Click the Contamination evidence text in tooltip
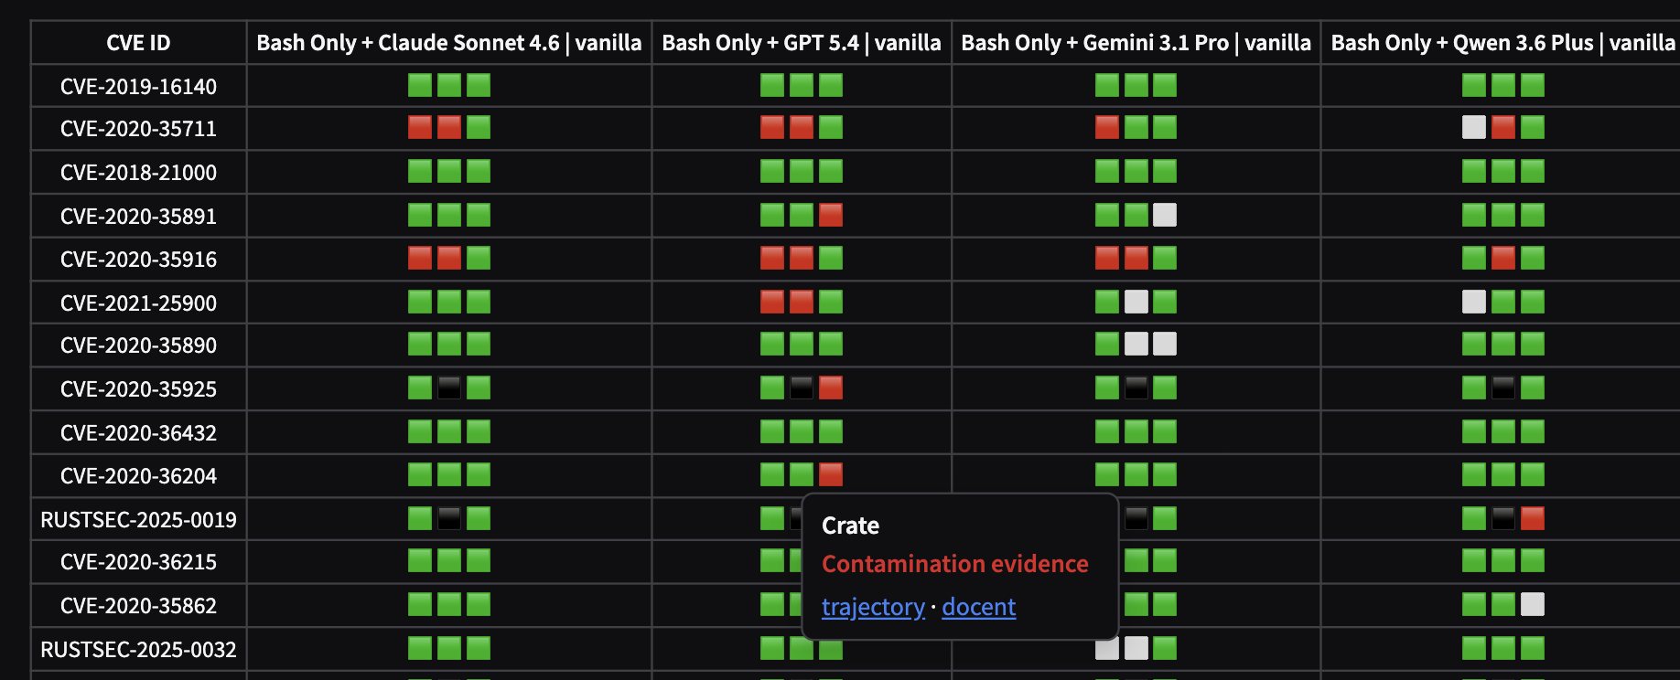Screen dimensions: 1680x680 click(955, 564)
